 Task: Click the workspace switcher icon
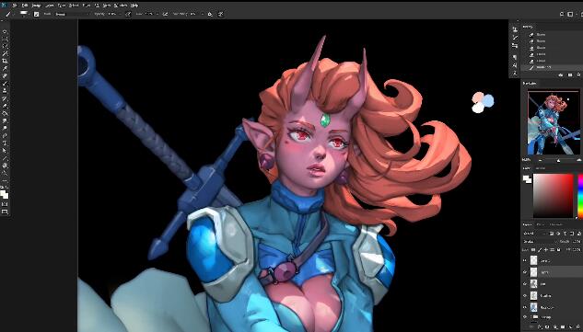[570, 14]
